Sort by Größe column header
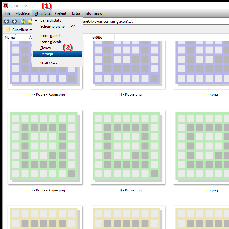 click(x=102, y=38)
